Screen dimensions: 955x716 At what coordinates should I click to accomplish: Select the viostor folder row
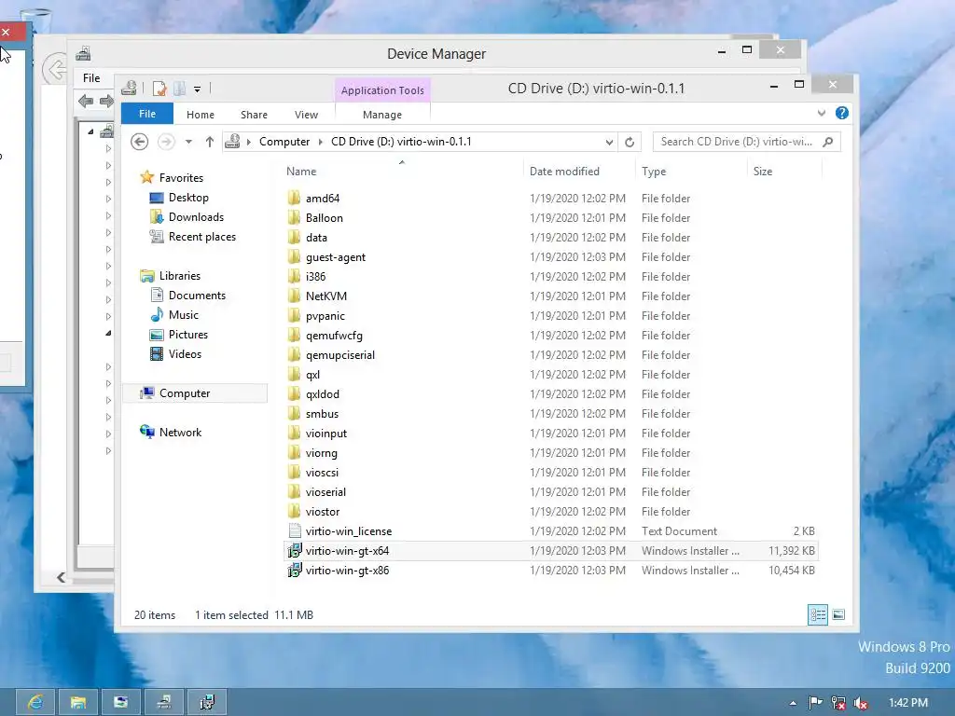click(x=550, y=512)
